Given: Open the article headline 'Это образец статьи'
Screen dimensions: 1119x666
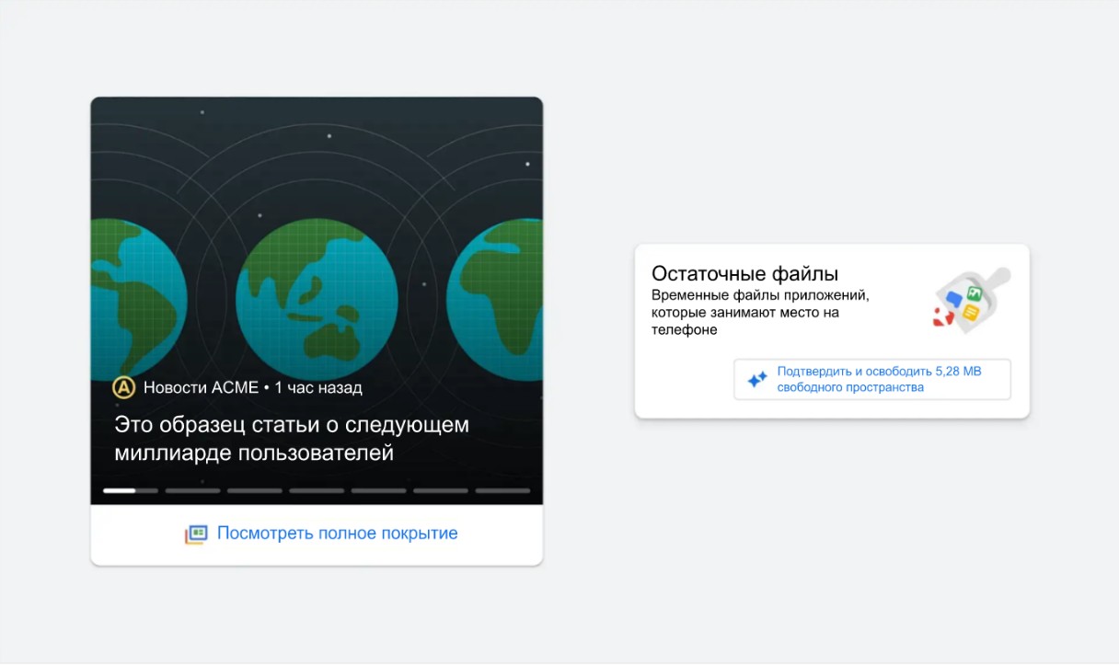Looking at the screenshot, I should tap(292, 439).
